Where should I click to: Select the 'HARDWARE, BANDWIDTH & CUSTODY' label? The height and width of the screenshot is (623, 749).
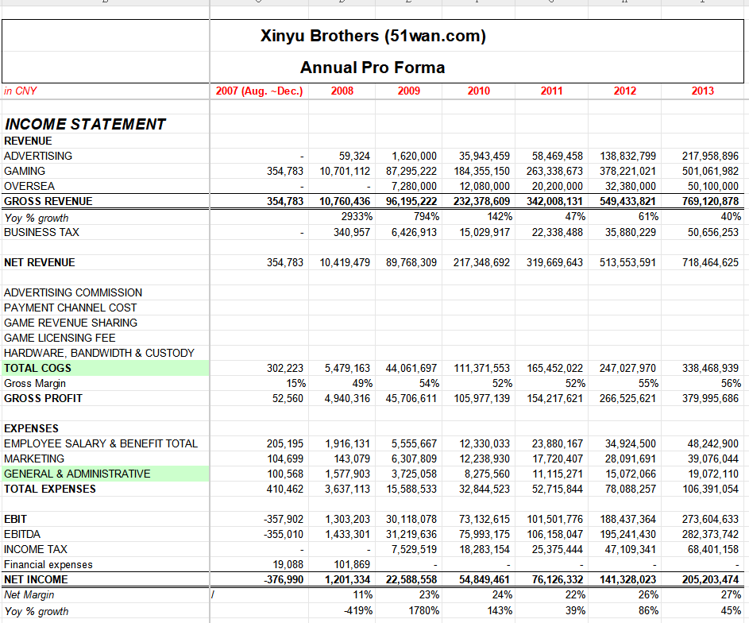(x=99, y=353)
